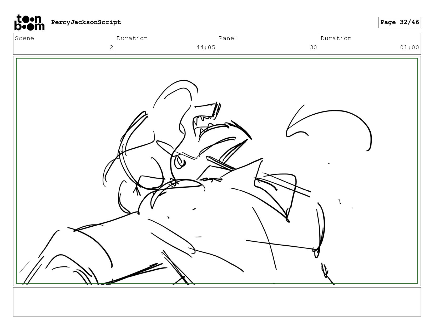Select the panel number 30
This screenshot has height=336, width=434.
click(313, 47)
